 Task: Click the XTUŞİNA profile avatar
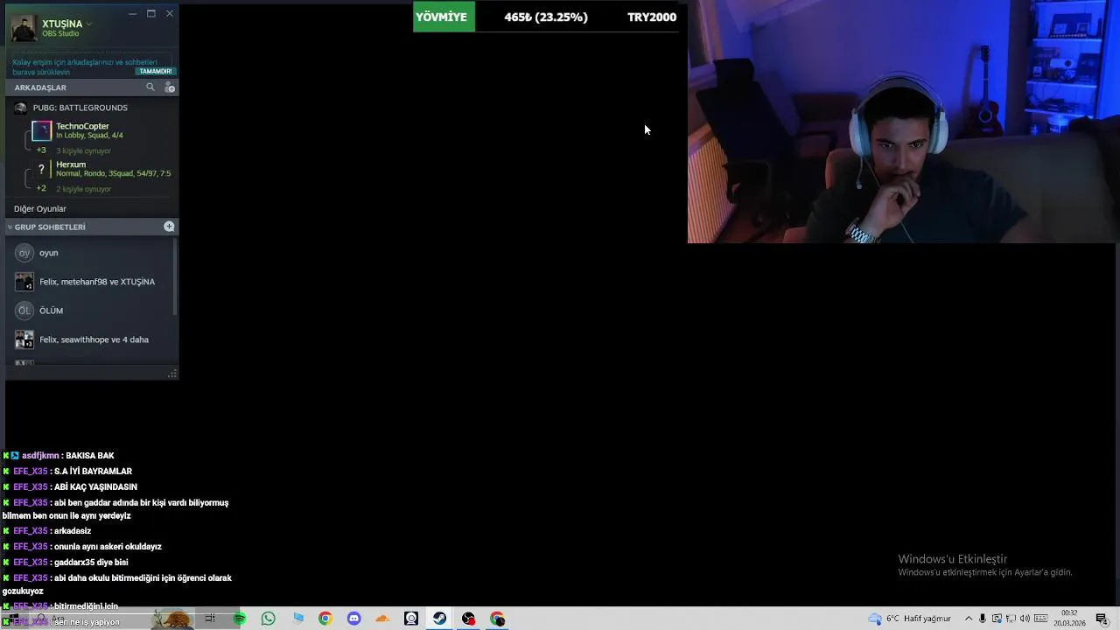[x=24, y=28]
